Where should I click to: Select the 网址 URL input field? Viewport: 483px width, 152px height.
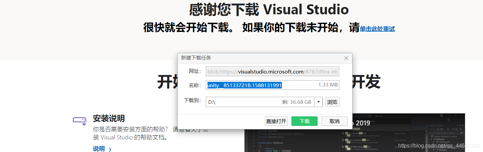pos(273,72)
